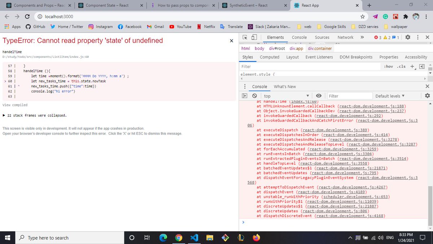Switch to Component State – React tab
This screenshot has height=244, width=433.
110,5
